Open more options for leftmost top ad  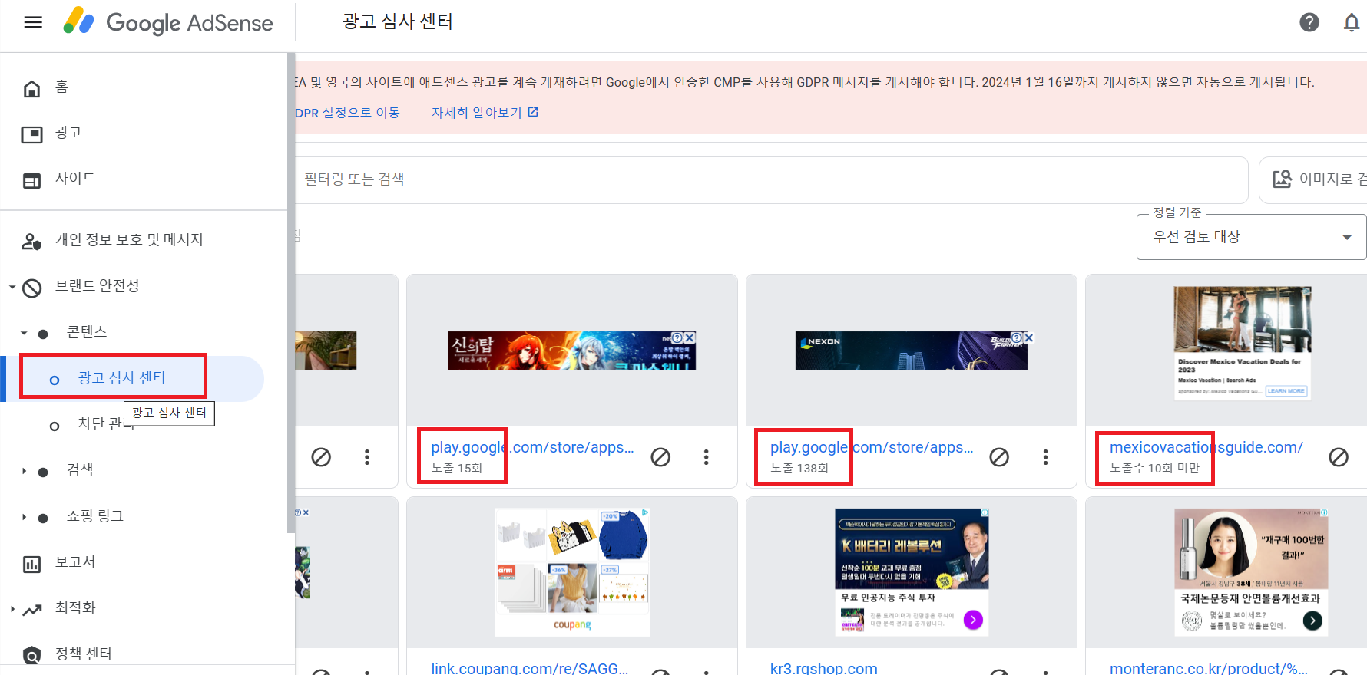click(x=367, y=457)
